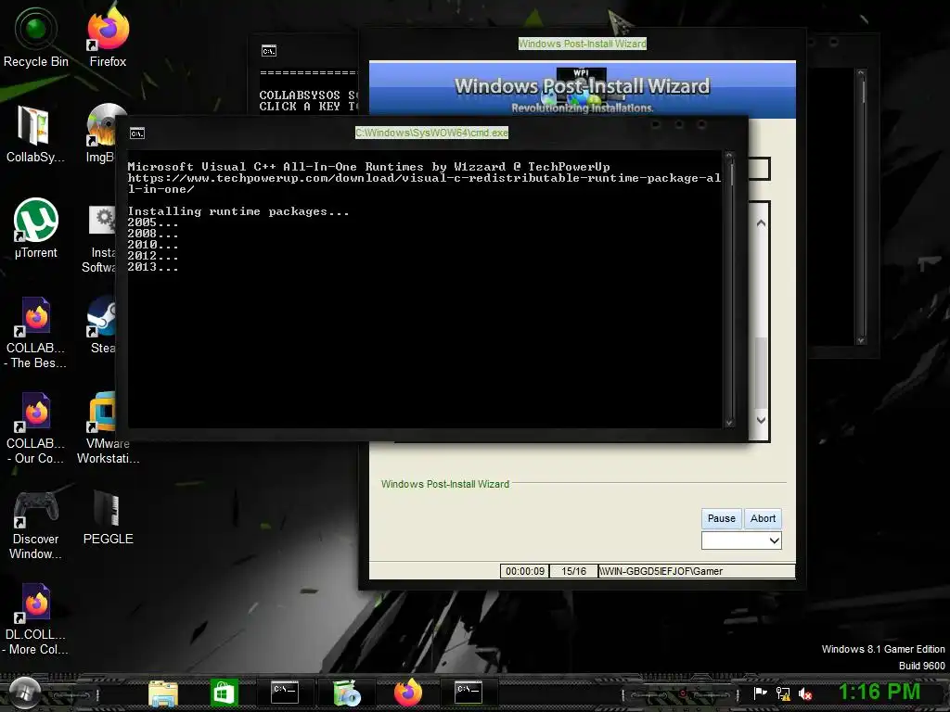Click the cmd.exe window scroll-down arrow
The height and width of the screenshot is (712, 950).
point(729,423)
